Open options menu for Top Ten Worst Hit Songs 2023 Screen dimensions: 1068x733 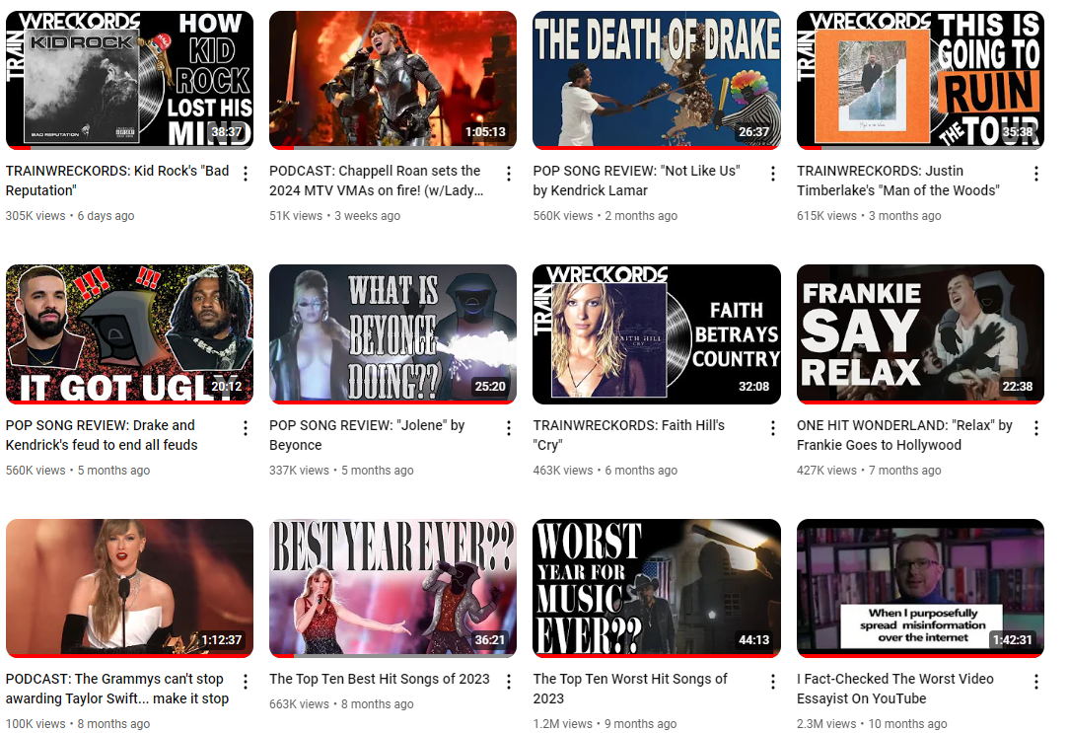(773, 682)
